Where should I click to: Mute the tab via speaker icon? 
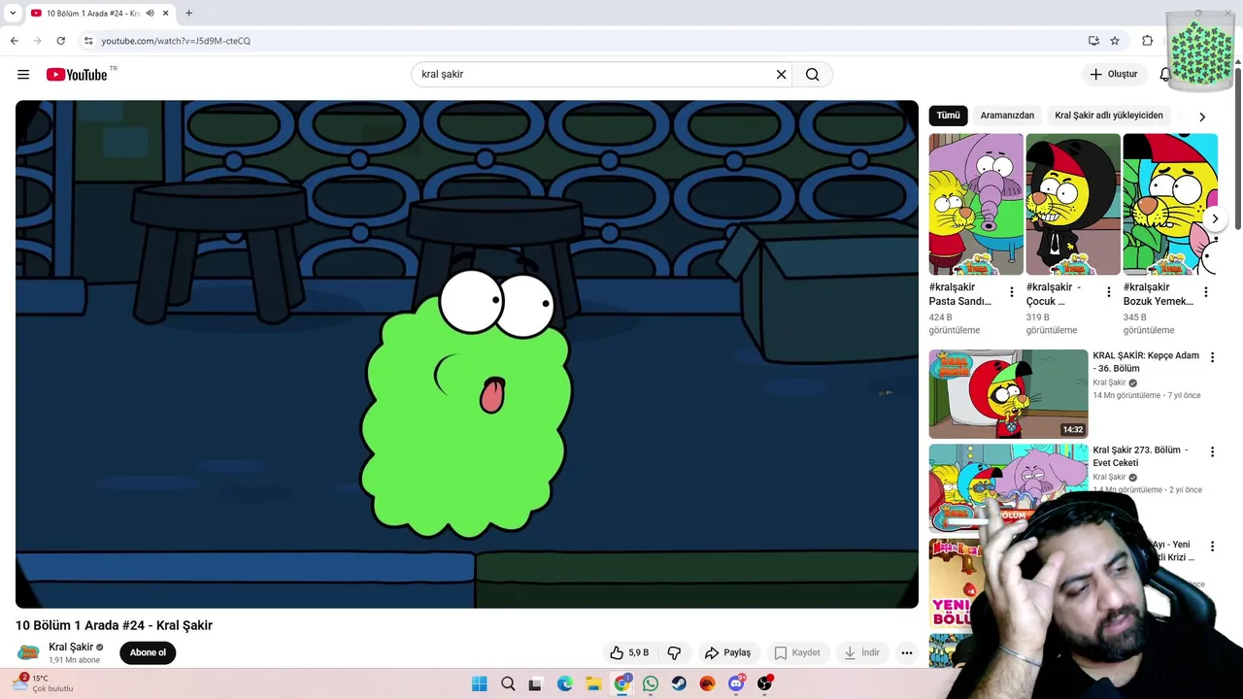tap(150, 14)
